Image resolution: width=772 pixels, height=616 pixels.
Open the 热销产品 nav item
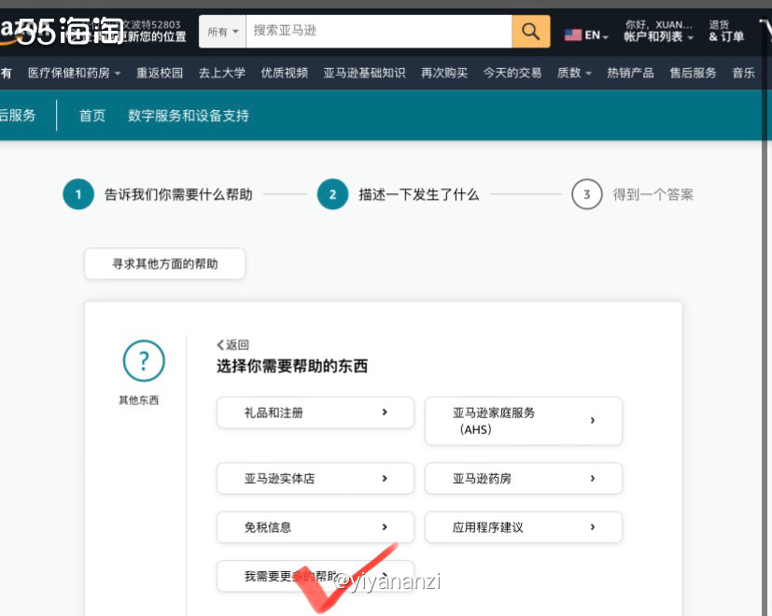click(x=630, y=73)
